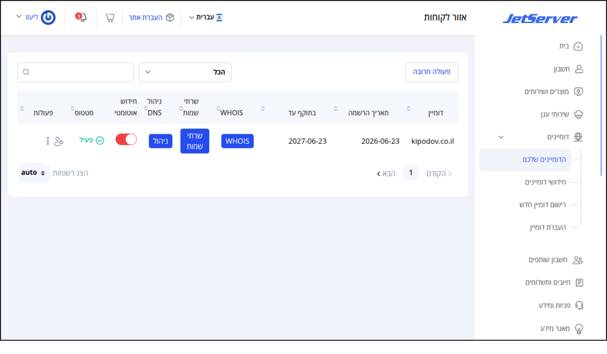Click the domain search input field
This screenshot has height=354, width=607.
[75, 72]
